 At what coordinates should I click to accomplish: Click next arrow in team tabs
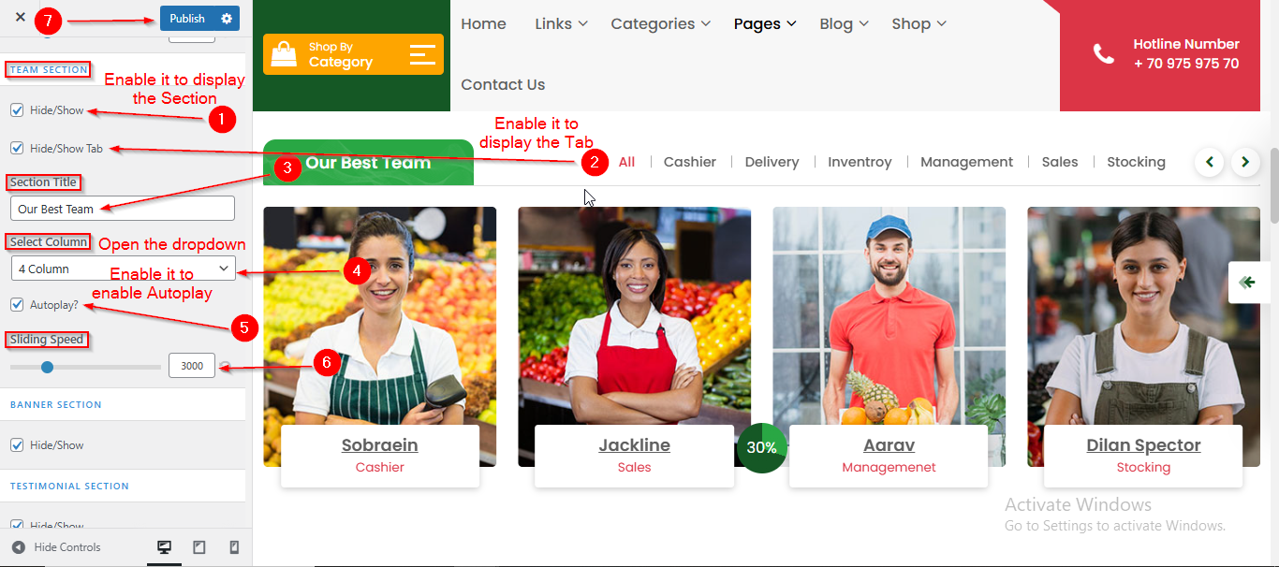point(1245,163)
